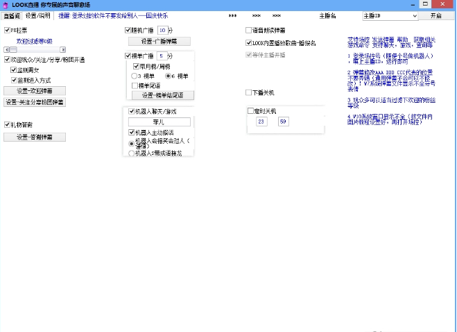Open the 设置/说明 tab
The image size is (457, 332).
(37, 16)
